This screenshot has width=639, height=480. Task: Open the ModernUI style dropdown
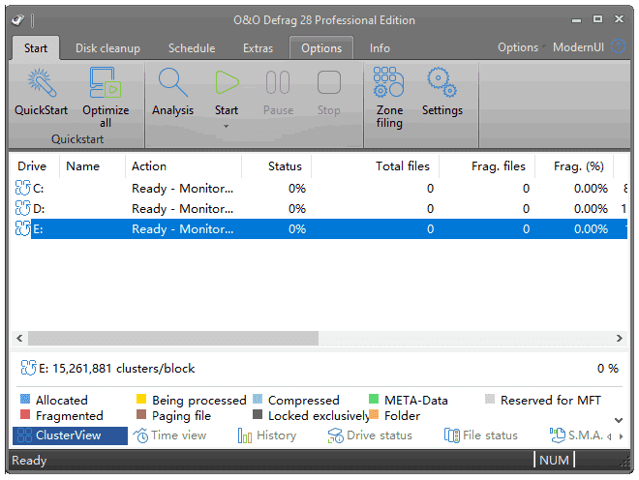point(578,47)
